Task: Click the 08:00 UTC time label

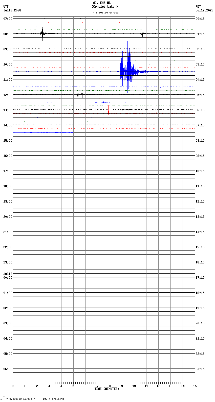Action: 8,34
